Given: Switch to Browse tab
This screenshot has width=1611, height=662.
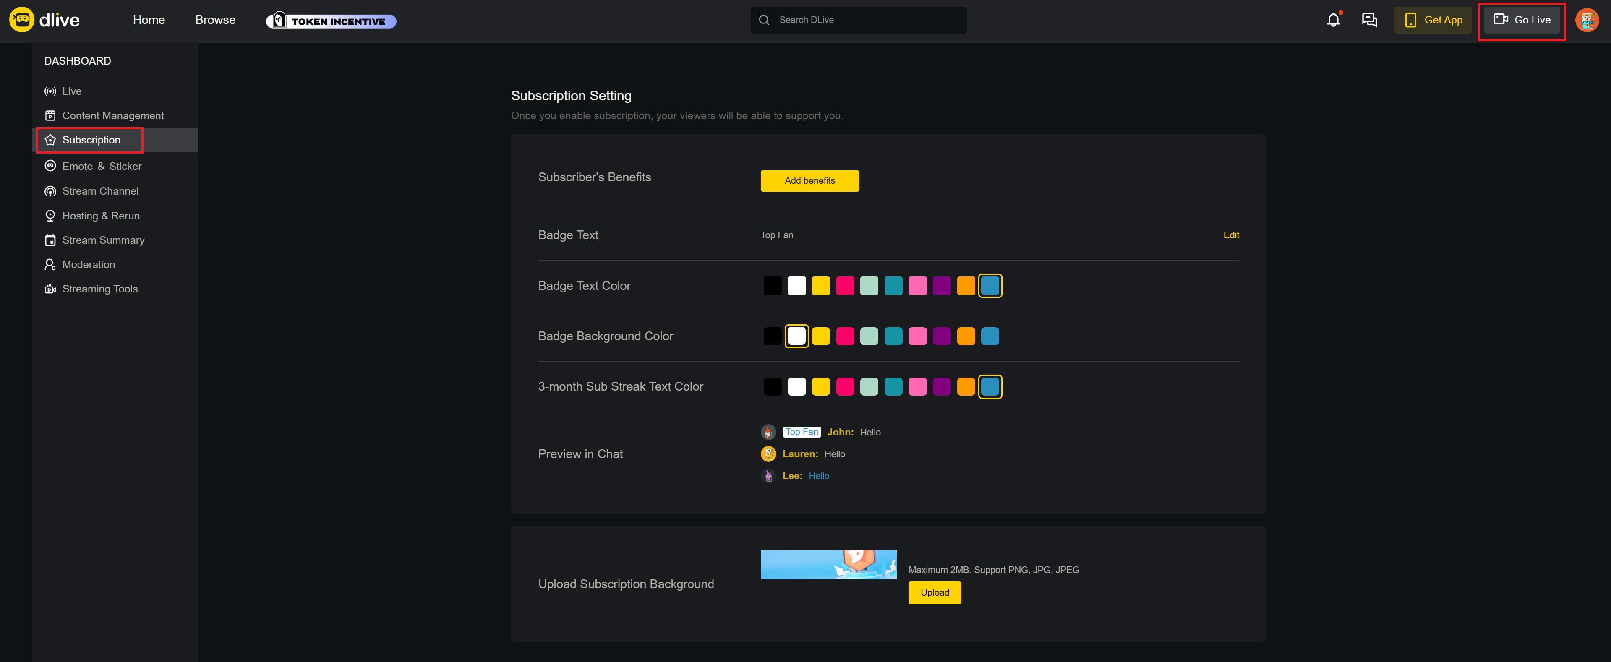Looking at the screenshot, I should [x=215, y=20].
